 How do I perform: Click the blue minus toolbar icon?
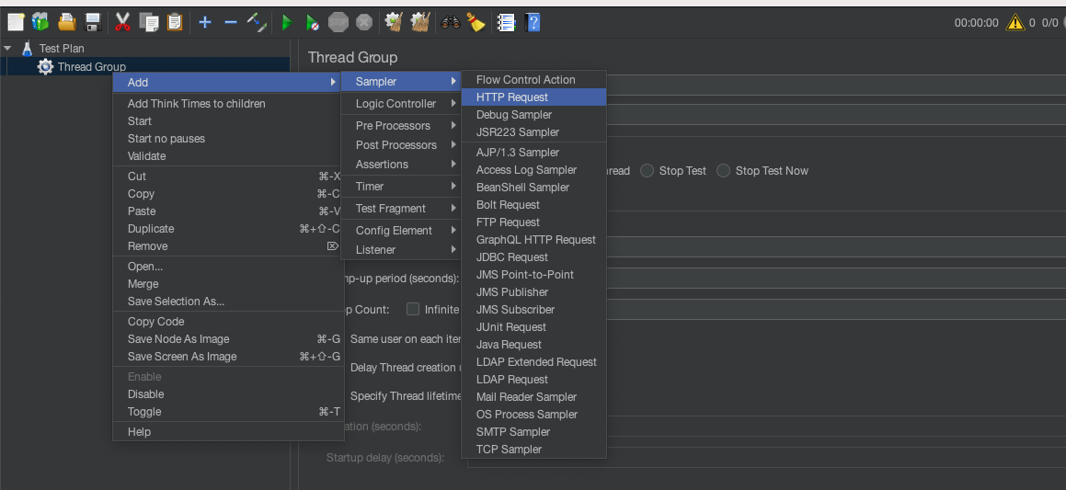click(231, 22)
